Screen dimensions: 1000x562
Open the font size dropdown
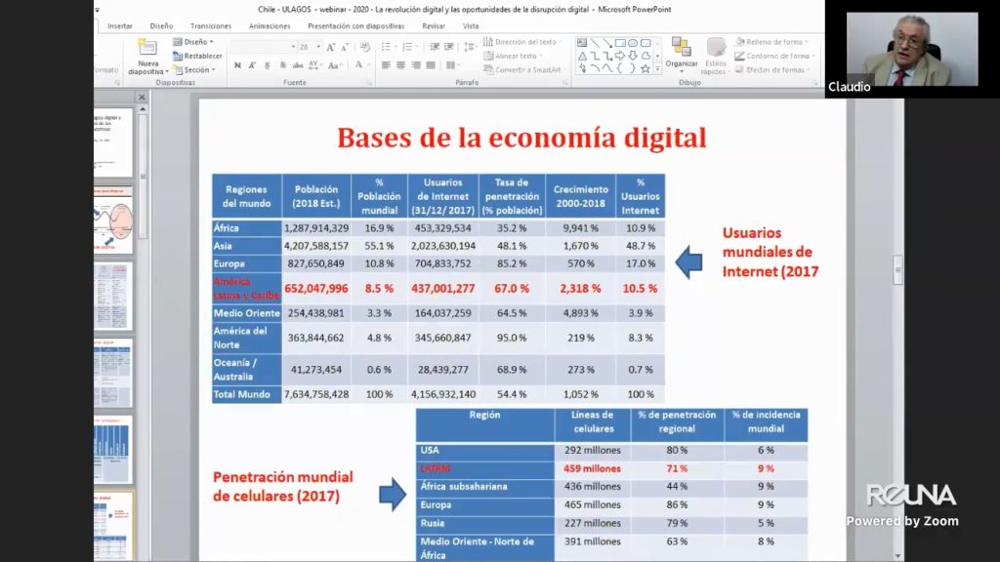(x=318, y=47)
